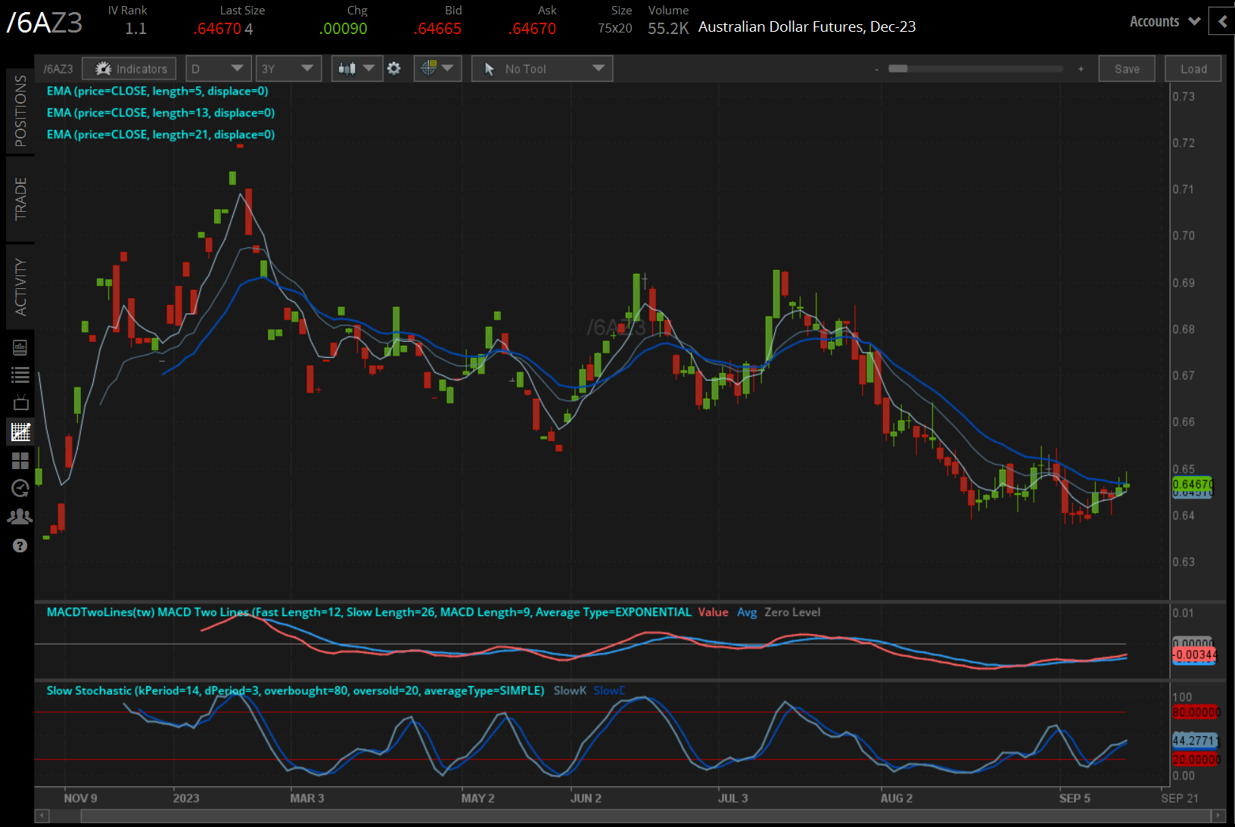Screen dimensions: 1235x827
Task: Open the candlestick chart style dropdown
Action: click(x=356, y=69)
